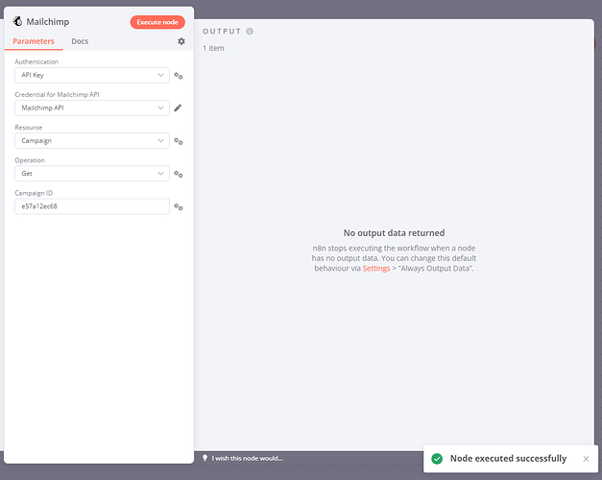Open parameter options gears for Resource

tap(179, 141)
